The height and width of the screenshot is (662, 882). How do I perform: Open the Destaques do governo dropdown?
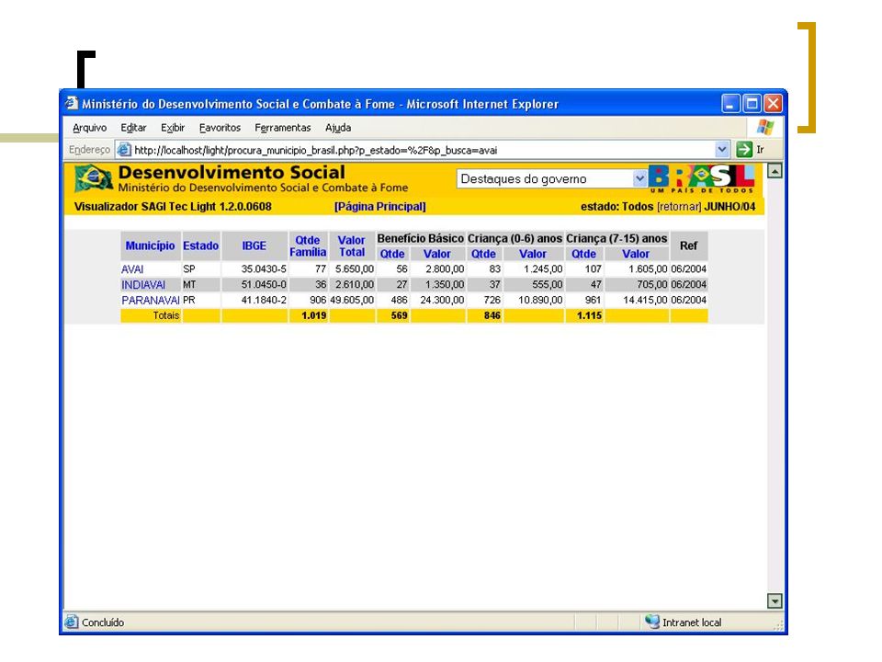click(552, 179)
